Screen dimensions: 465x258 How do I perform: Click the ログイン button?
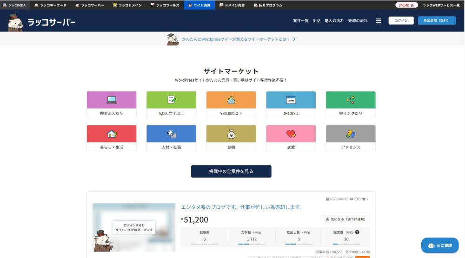click(x=401, y=21)
